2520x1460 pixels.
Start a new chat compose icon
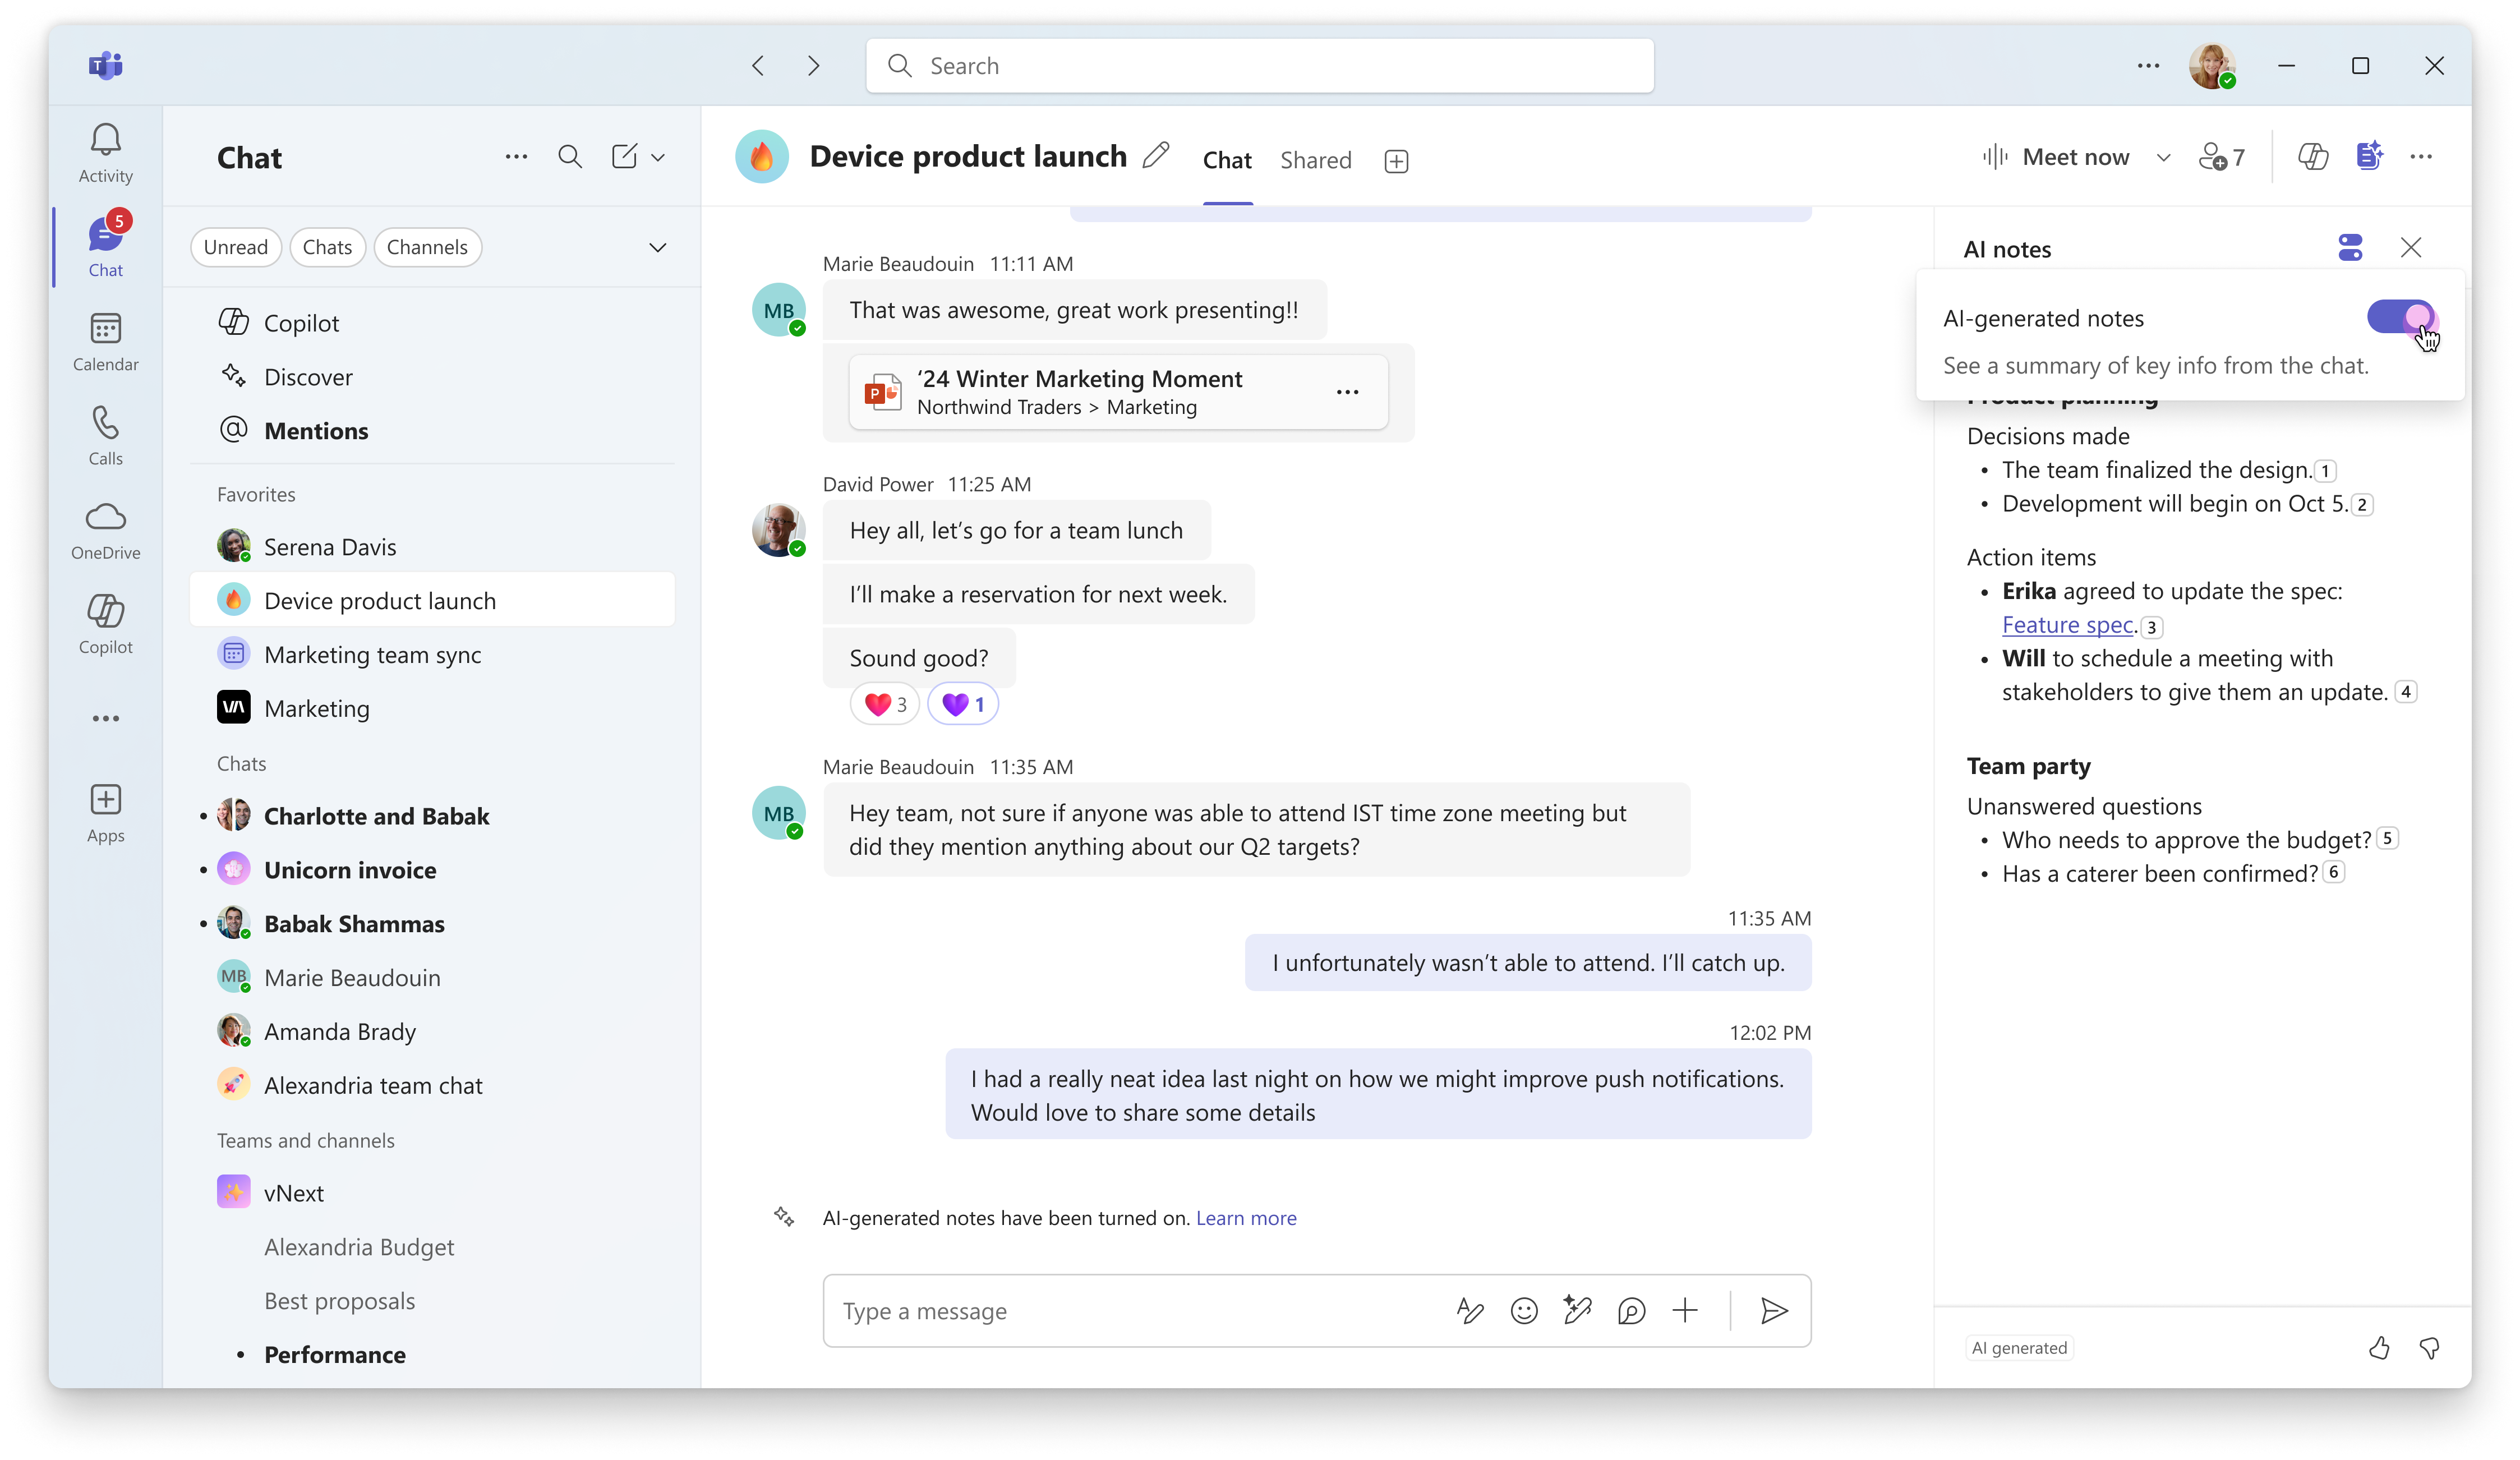coord(624,156)
